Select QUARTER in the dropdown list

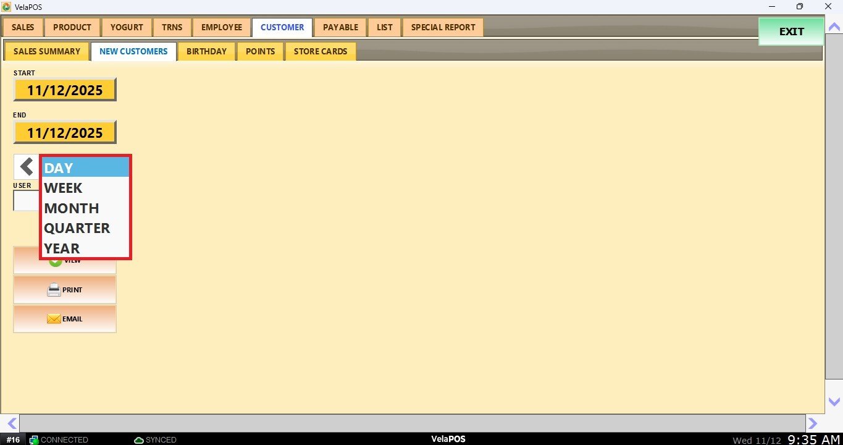(x=85, y=228)
